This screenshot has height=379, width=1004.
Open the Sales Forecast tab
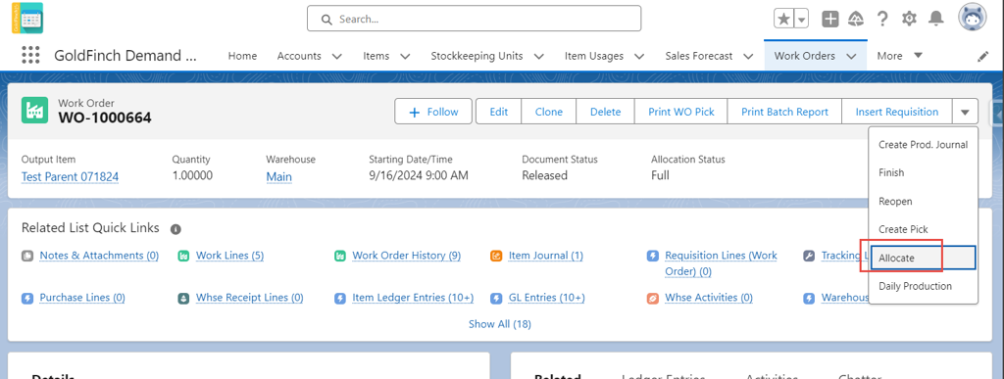coord(698,56)
